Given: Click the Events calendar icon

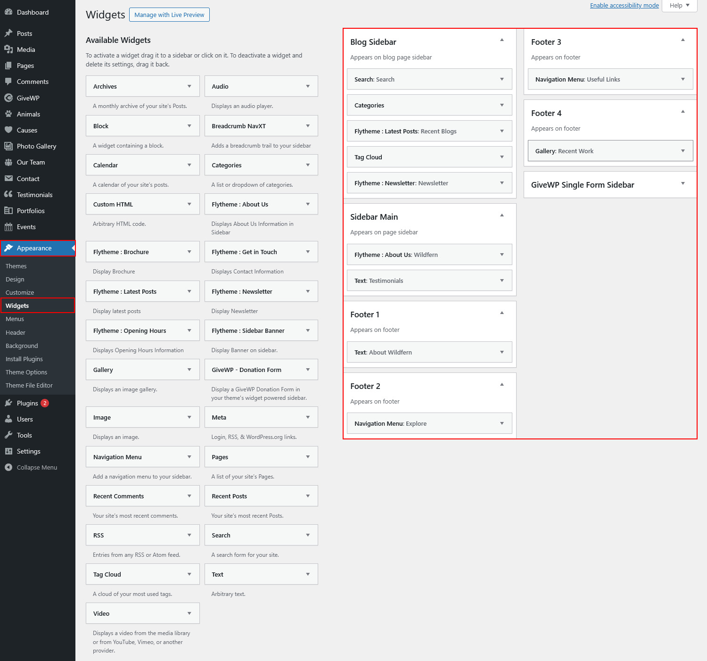Looking at the screenshot, I should click(x=8, y=227).
